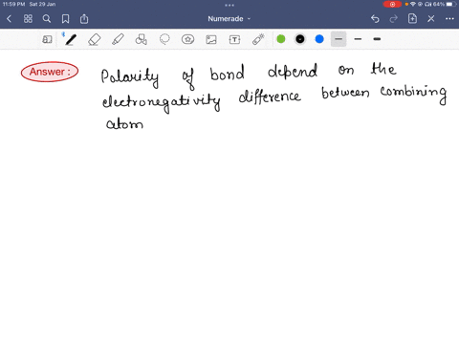Image resolution: width=459 pixels, height=344 pixels.
Task: Select the Highlighter tool
Action: pyautogui.click(x=118, y=39)
